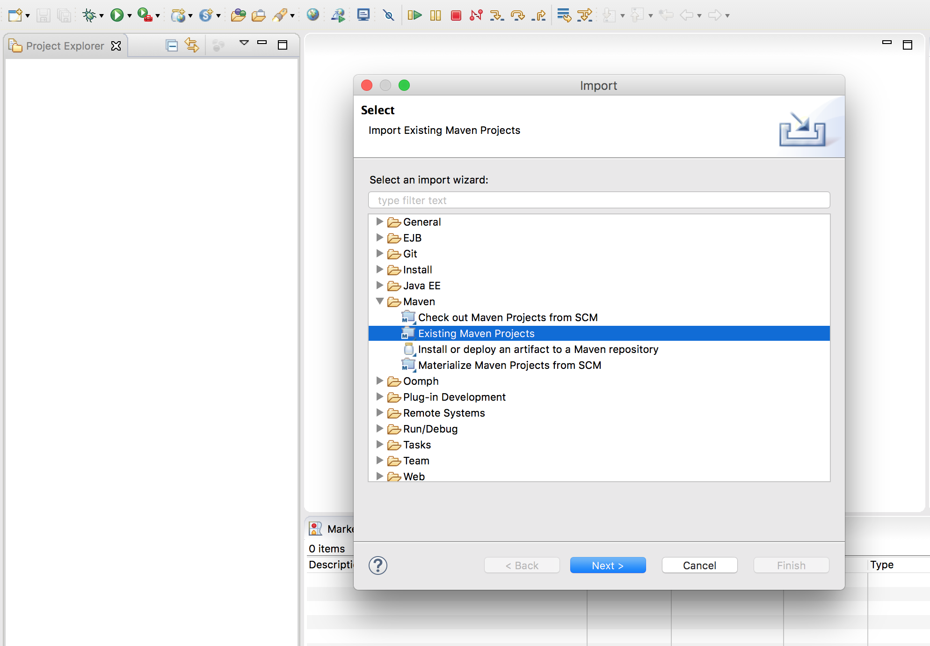Click the New Servlet icon
This screenshot has width=930, height=646.
(x=206, y=15)
